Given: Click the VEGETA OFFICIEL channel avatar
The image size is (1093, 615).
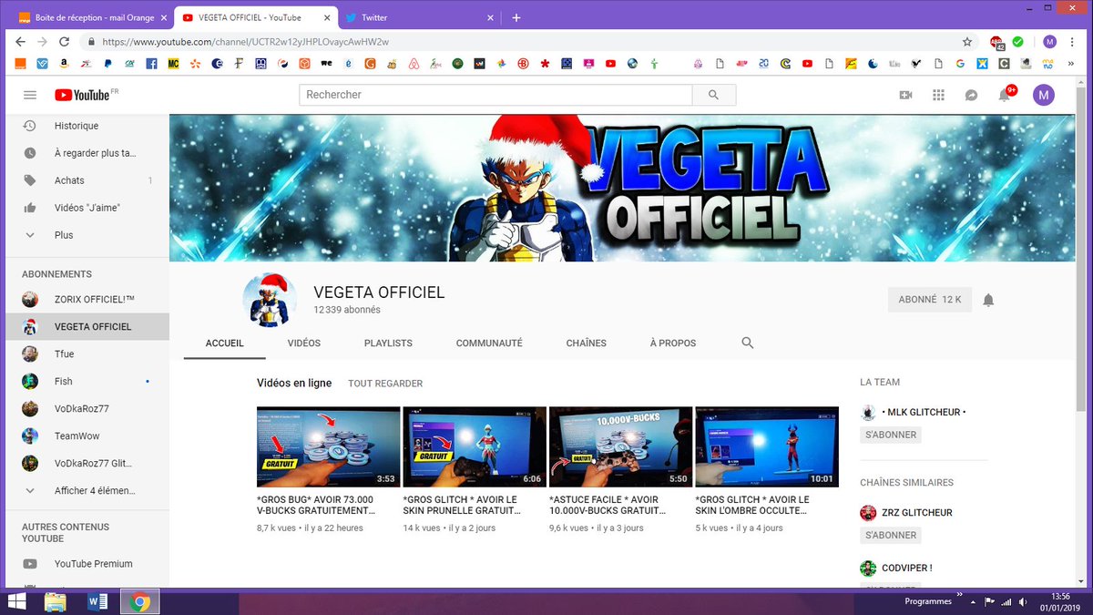Looking at the screenshot, I should [x=270, y=298].
